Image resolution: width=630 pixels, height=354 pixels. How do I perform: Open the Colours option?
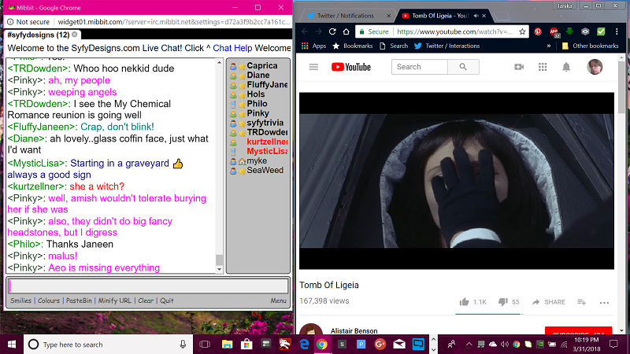pyautogui.click(x=49, y=301)
